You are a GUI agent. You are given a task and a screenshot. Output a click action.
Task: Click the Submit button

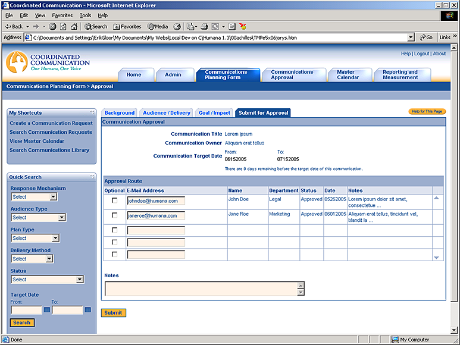[113, 313]
